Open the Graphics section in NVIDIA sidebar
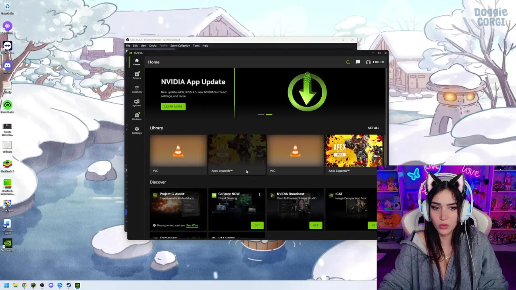Image resolution: width=516 pixels, height=290 pixels. tap(137, 89)
